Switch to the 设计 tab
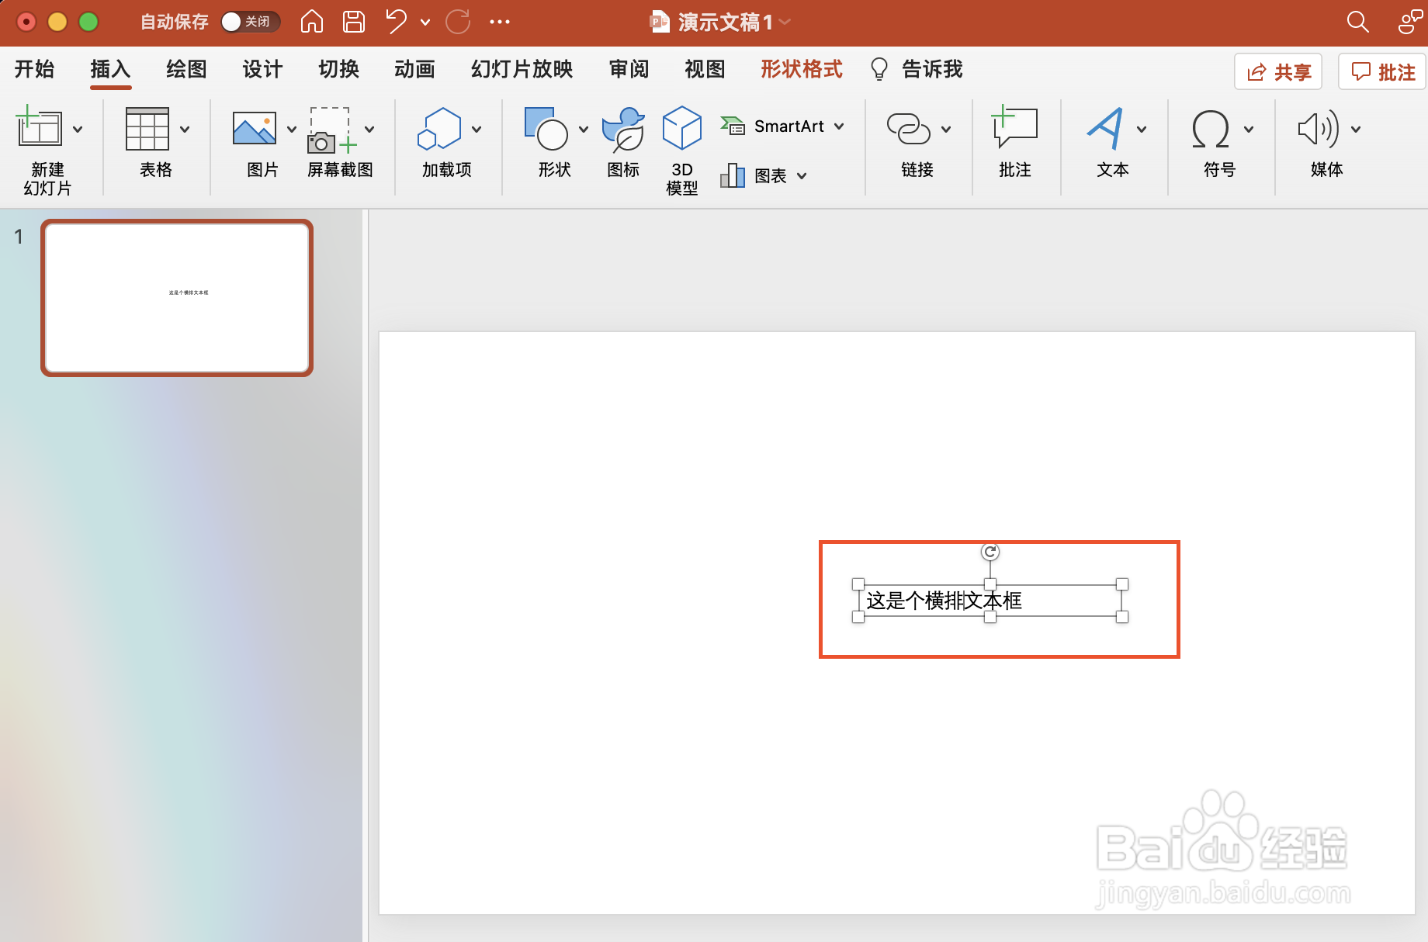The image size is (1428, 942). 262,69
